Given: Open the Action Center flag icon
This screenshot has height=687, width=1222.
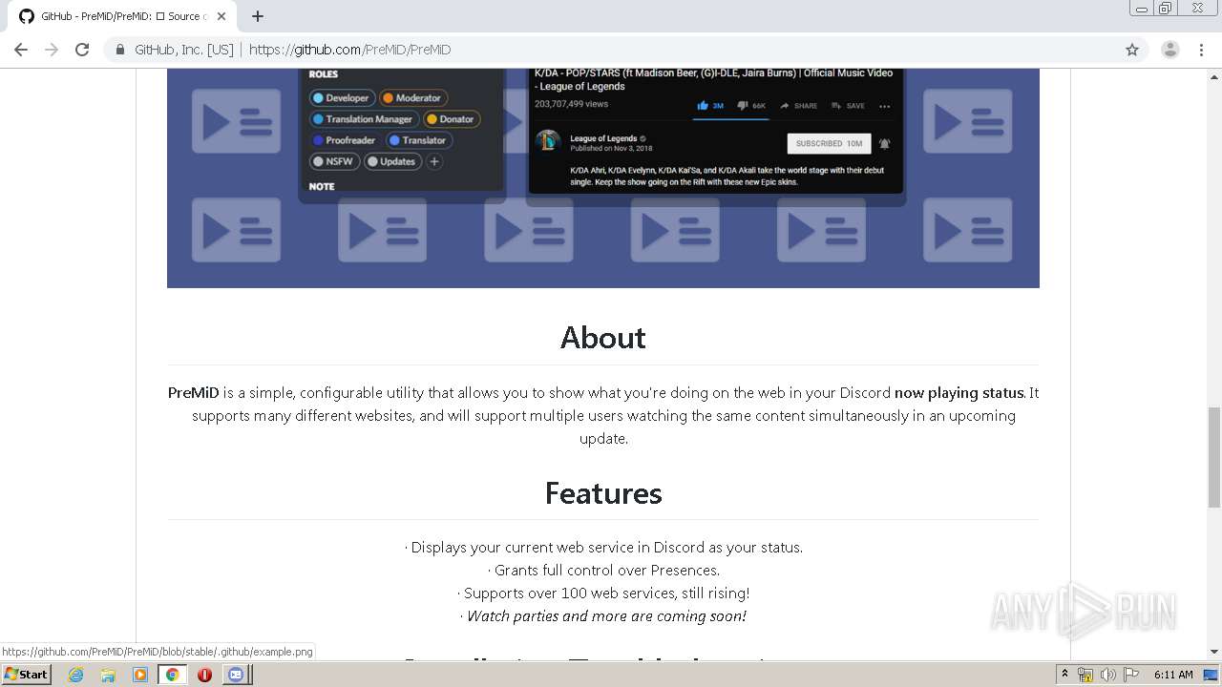Looking at the screenshot, I should pos(1130,675).
